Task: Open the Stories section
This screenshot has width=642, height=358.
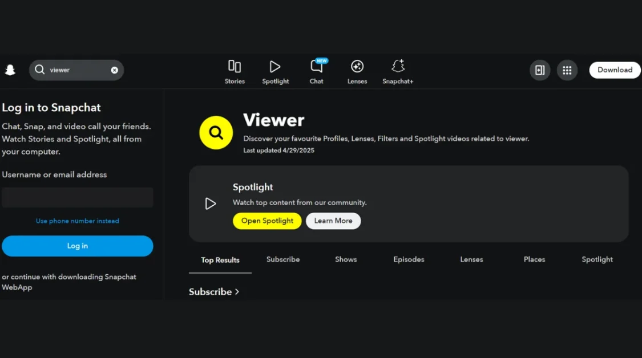Action: 235,72
